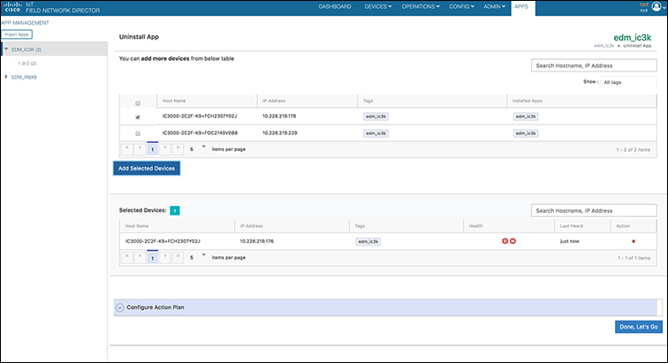Click Selected Devices count badge
668x363 pixels.
pos(175,210)
